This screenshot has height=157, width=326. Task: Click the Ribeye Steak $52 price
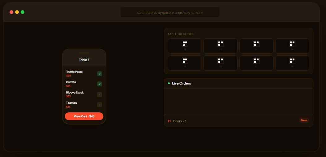coord(68,96)
